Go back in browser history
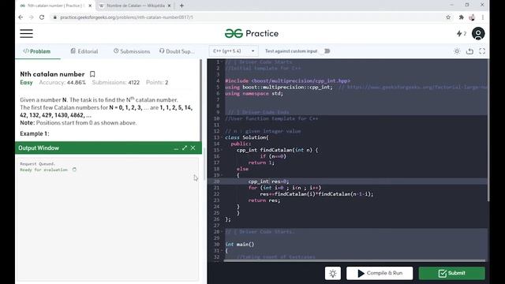This screenshot has width=505, height=284. click(x=21, y=17)
